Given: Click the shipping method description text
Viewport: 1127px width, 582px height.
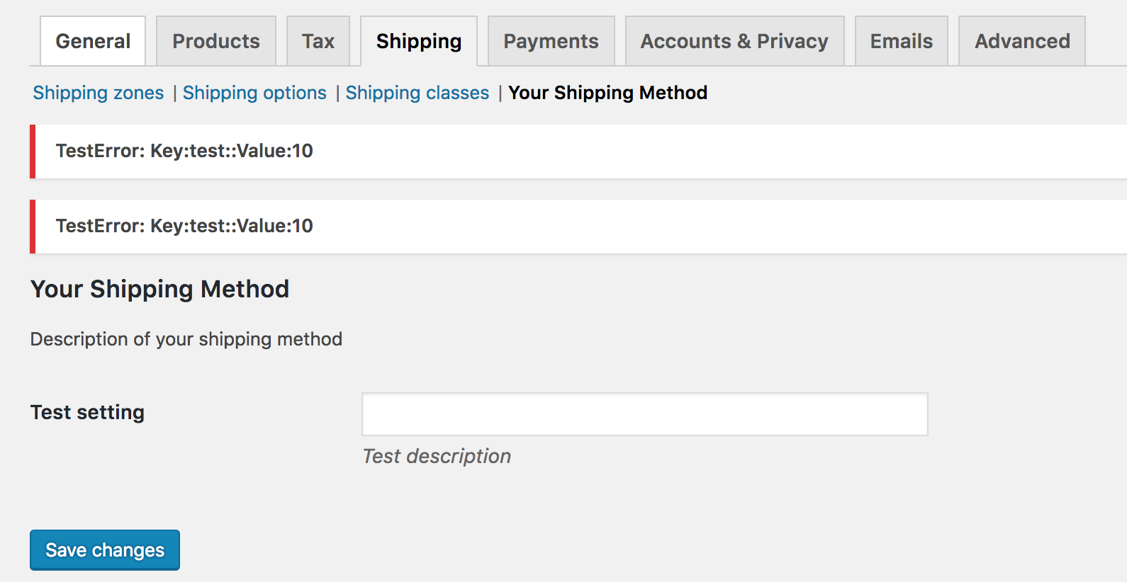Looking at the screenshot, I should click(186, 339).
